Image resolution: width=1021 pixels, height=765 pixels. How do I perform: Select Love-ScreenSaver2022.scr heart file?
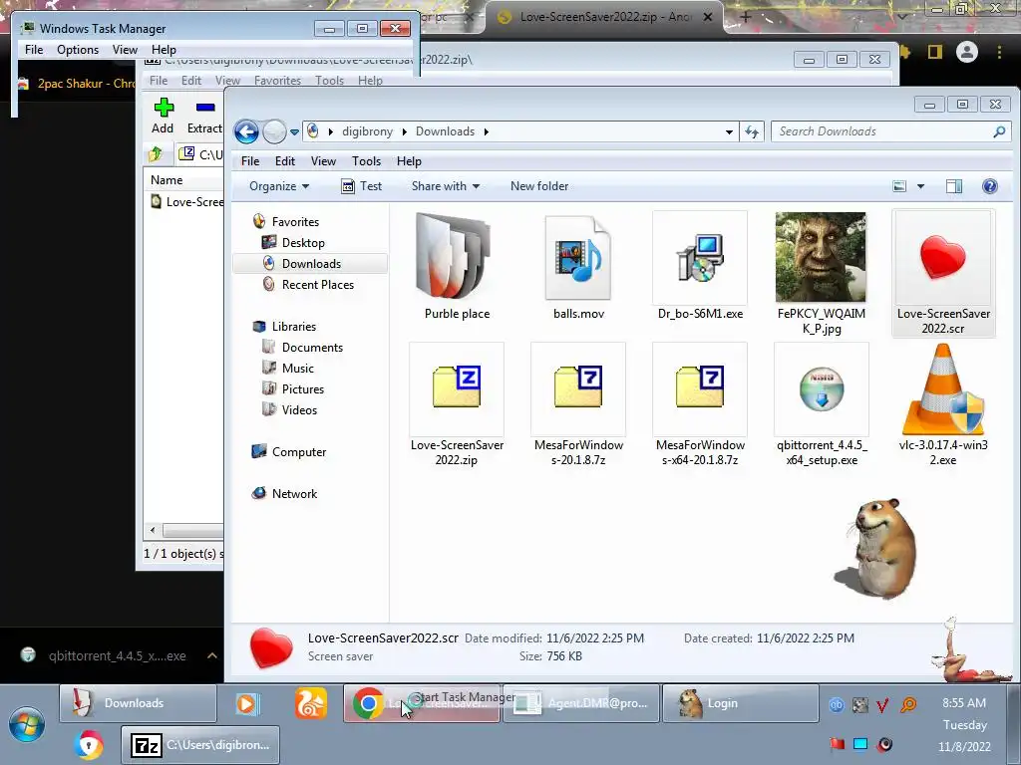[943, 273]
